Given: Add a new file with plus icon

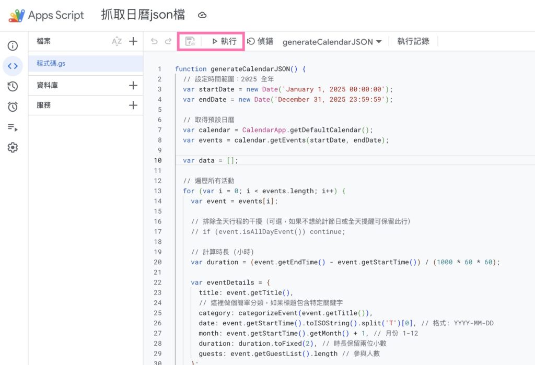Looking at the screenshot, I should (133, 41).
